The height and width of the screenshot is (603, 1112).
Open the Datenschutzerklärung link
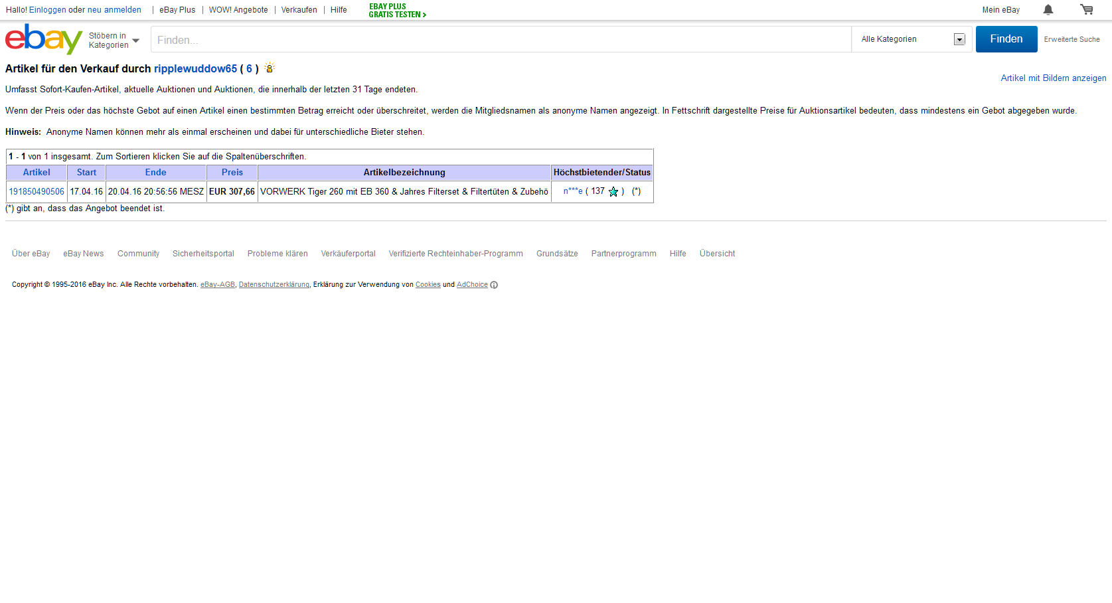click(x=274, y=285)
